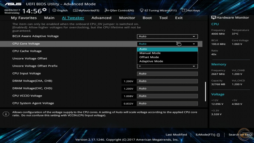Choose Auto in CPU Core Voltage list
254x143 pixels.
(x=167, y=49)
